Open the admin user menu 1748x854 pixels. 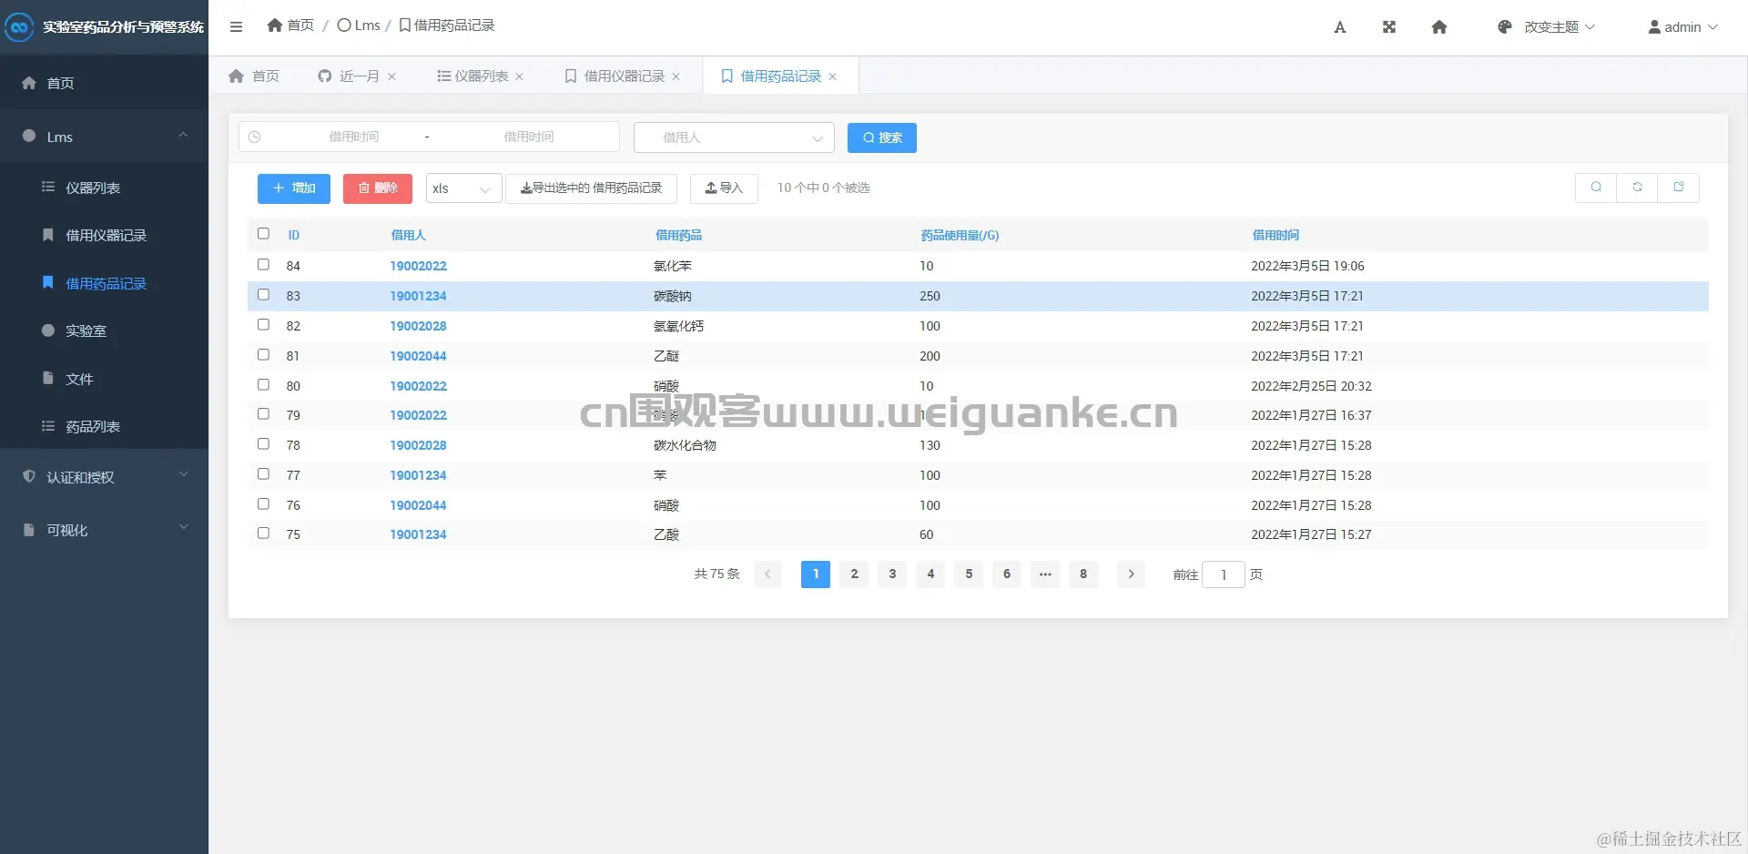pos(1682,27)
